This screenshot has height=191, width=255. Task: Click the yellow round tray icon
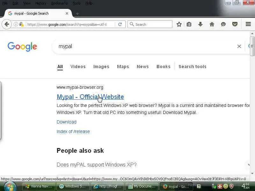pos(225,186)
